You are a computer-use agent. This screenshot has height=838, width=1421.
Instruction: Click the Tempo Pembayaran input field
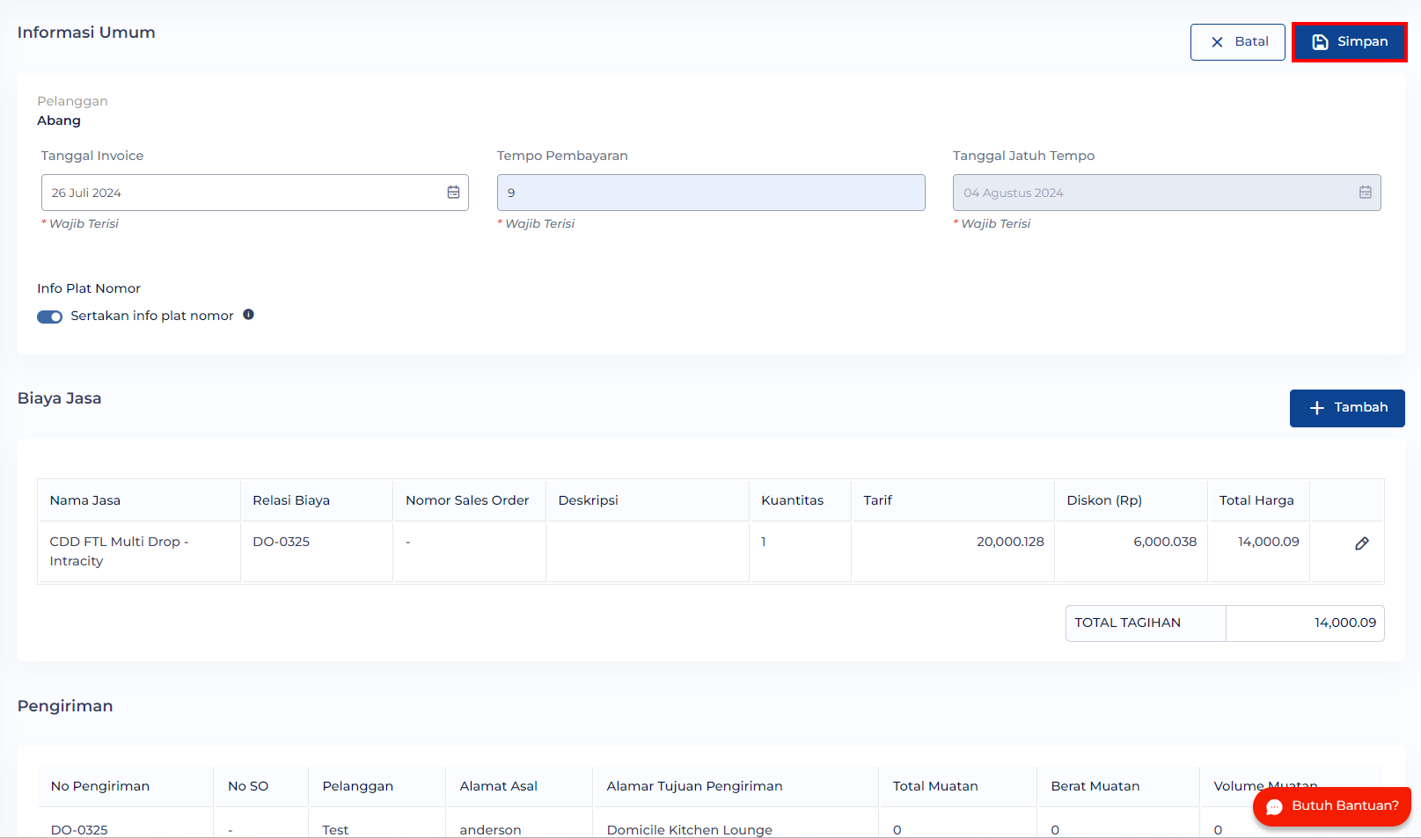coord(710,193)
